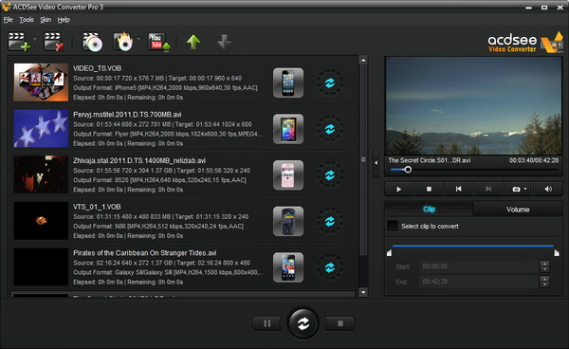Select Pirates of the Caribbean black thumbnail
This screenshot has width=569, height=349.
pos(41,266)
